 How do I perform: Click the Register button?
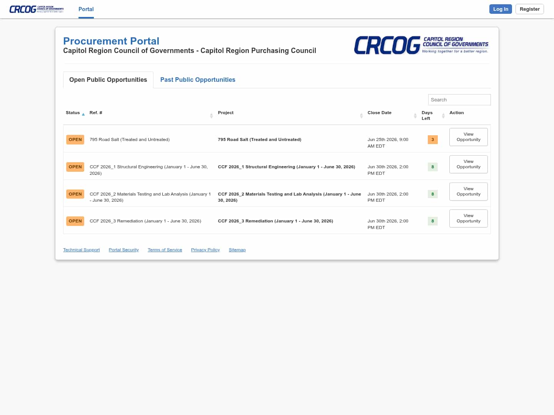(529, 9)
